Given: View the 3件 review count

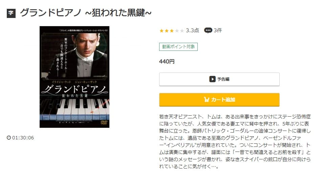Looking at the screenshot, I should coord(218,31).
